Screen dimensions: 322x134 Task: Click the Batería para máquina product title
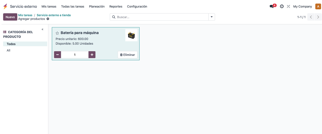tap(80, 33)
